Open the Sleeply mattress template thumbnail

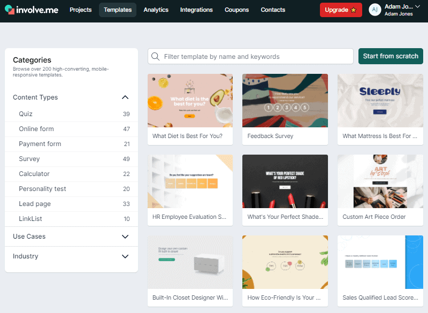380,101
